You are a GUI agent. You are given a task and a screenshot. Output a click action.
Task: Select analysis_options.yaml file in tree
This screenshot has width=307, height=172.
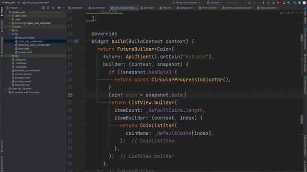pos(27,70)
